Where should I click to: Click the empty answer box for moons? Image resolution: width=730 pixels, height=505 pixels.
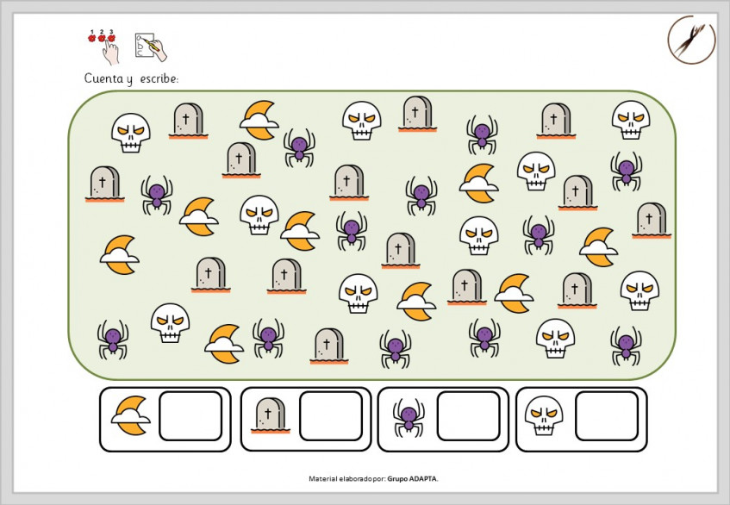[190, 416]
